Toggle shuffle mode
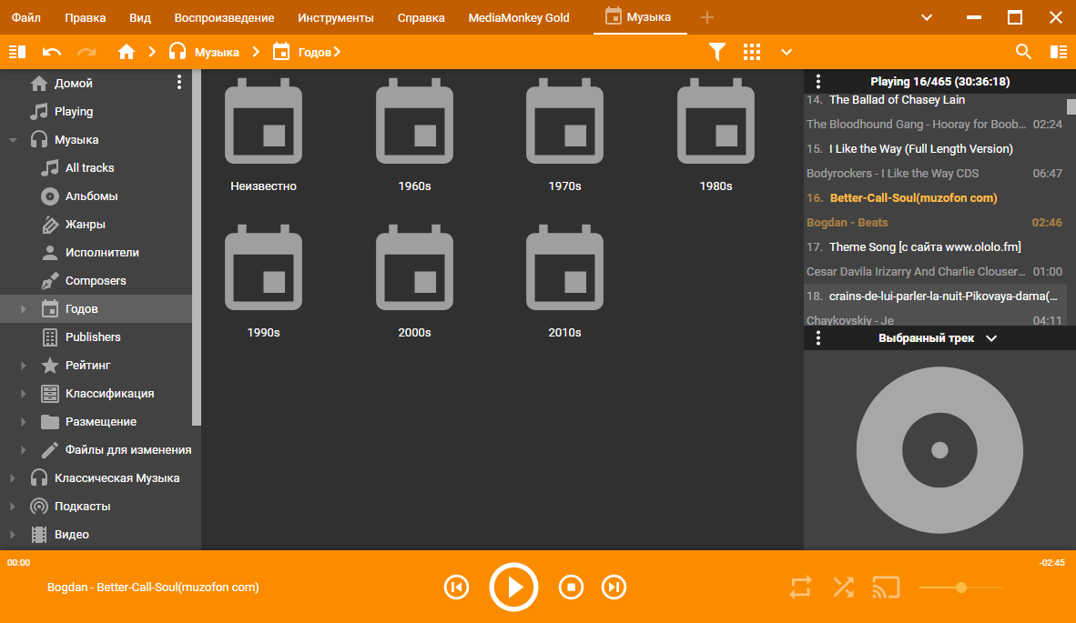The width and height of the screenshot is (1076, 623). pos(843,588)
